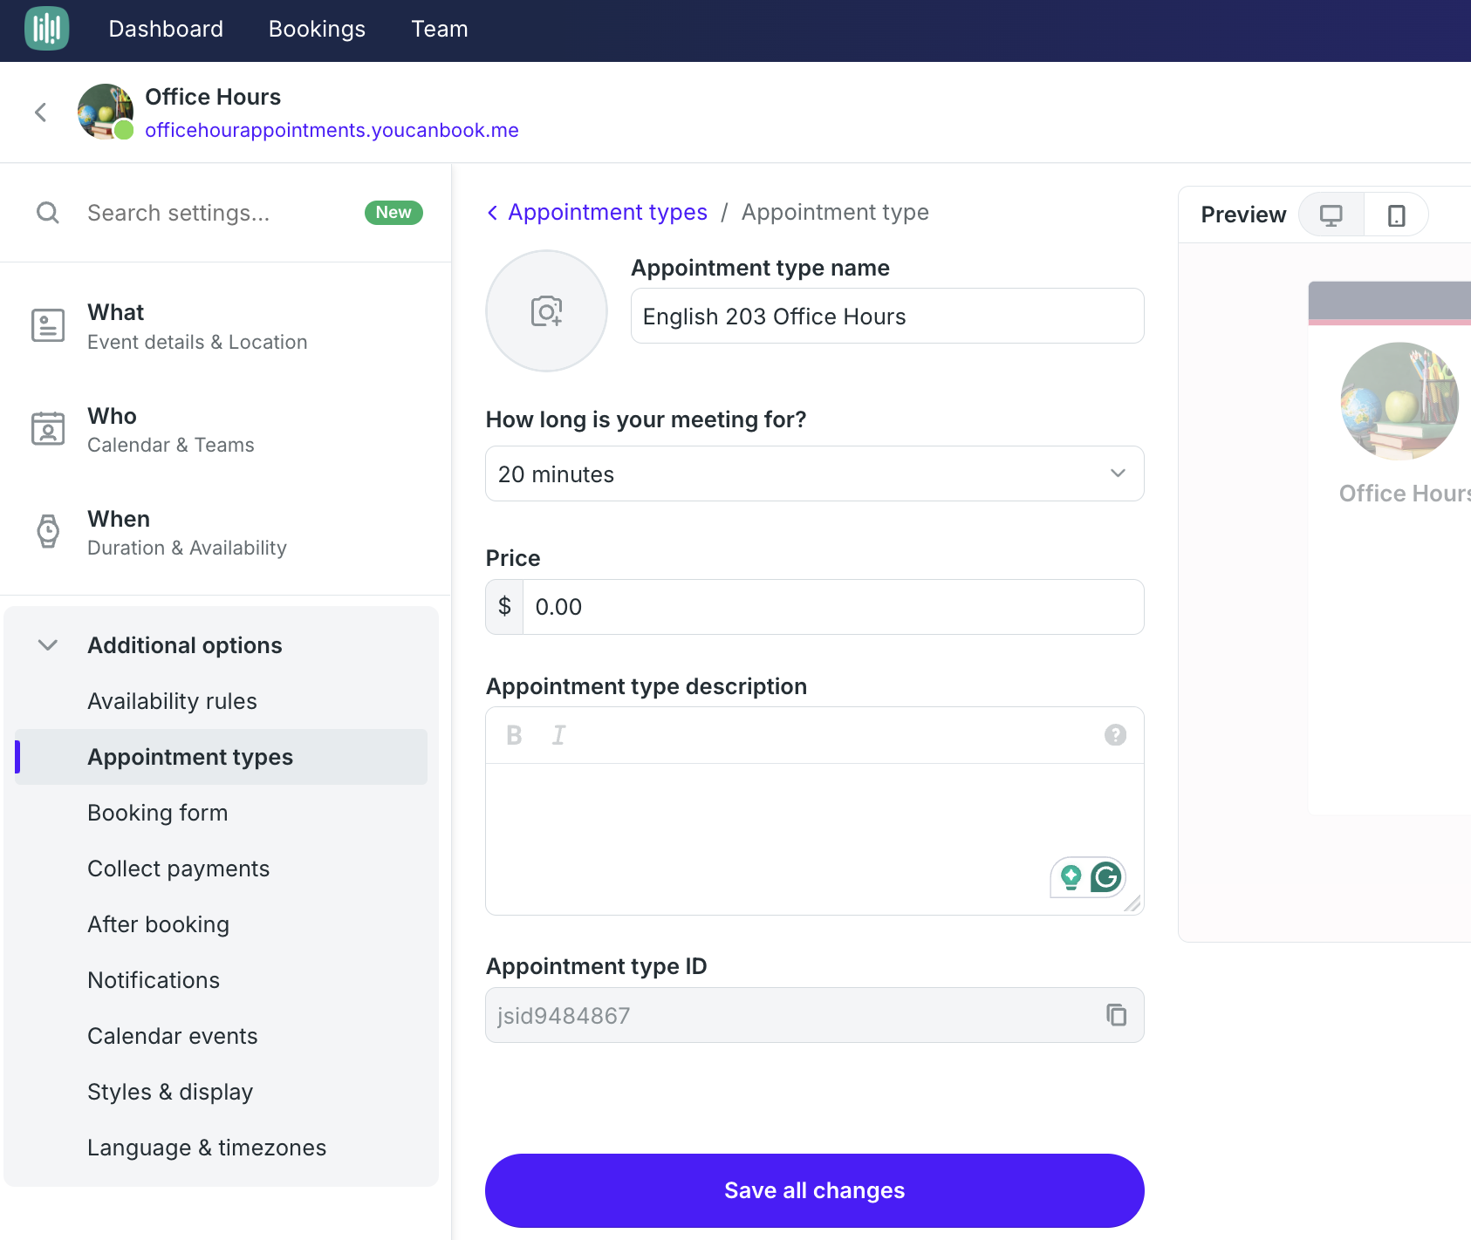Click the YouCanBookMe logo icon
This screenshot has height=1240, width=1471.
(47, 29)
